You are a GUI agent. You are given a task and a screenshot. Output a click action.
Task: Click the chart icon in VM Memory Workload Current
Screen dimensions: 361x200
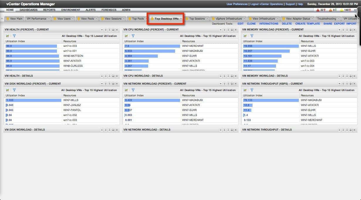pos(245,36)
